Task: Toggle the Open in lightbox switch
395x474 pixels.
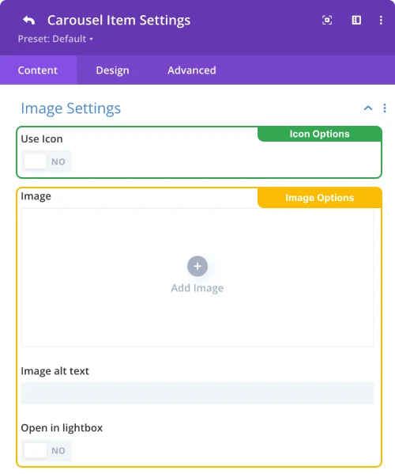Action: pyautogui.click(x=47, y=450)
